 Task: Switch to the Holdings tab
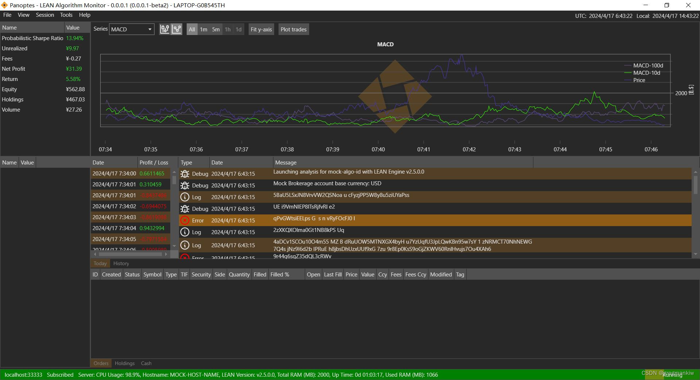click(x=125, y=363)
